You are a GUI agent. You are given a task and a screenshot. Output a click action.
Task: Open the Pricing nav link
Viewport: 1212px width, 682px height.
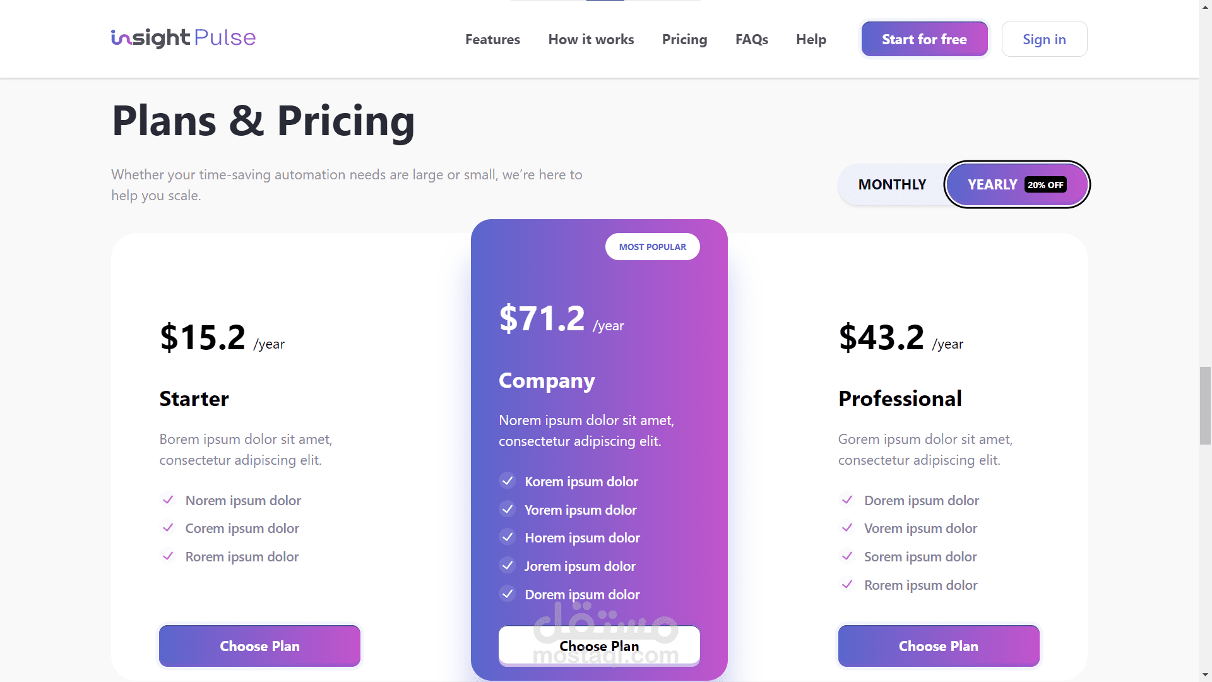tap(684, 39)
